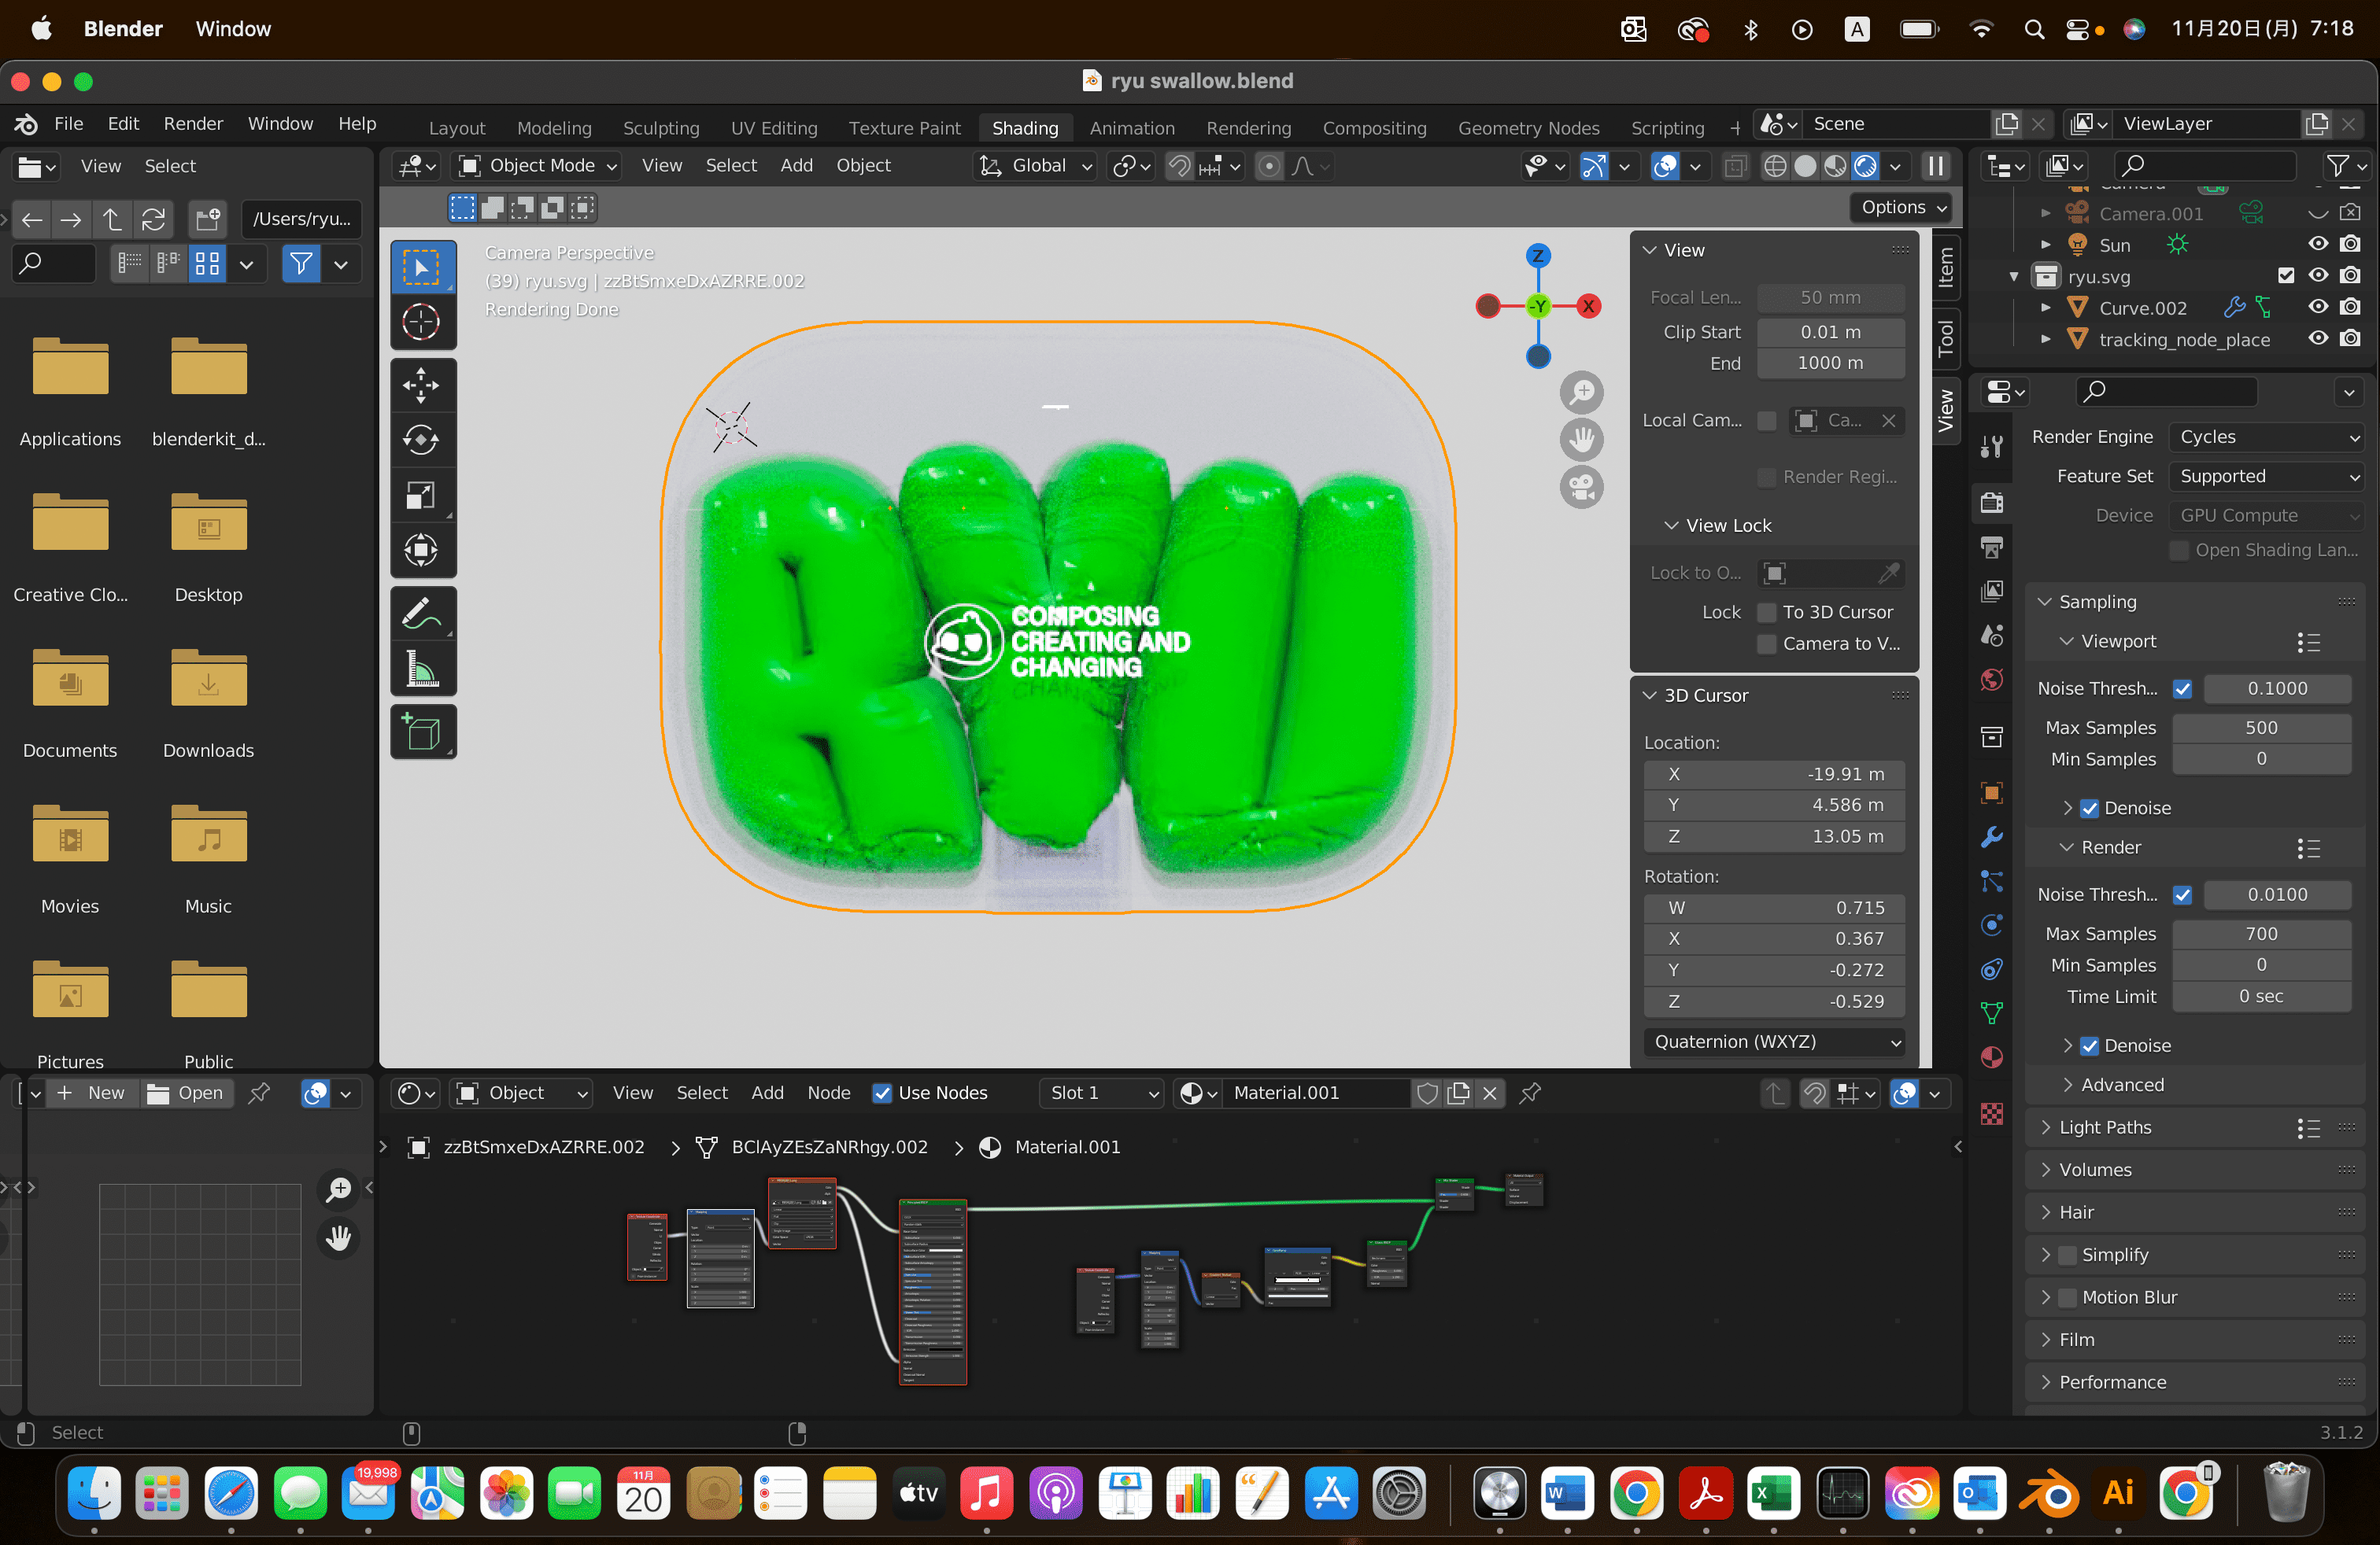The image size is (2380, 1545).
Task: Open the Render Engine Cycles dropdown
Action: coord(2266,437)
